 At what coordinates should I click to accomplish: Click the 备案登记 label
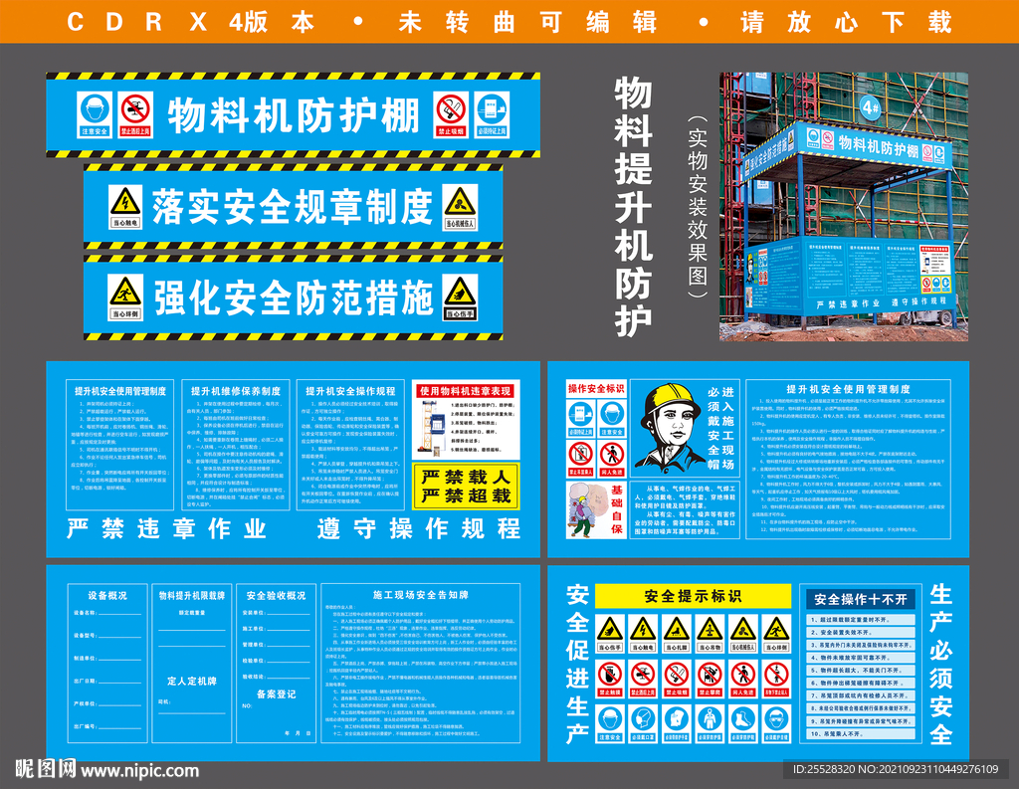point(277,693)
